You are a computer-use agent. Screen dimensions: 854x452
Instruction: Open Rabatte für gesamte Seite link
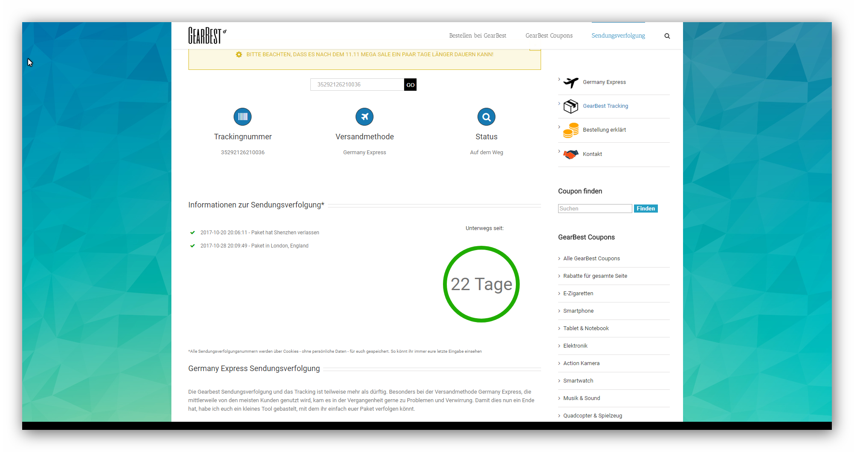(x=595, y=276)
